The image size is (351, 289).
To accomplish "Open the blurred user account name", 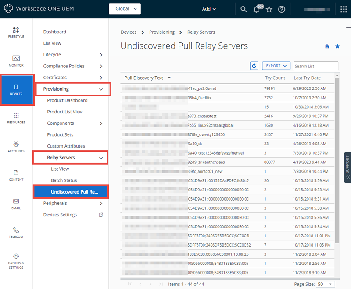I will pyautogui.click(x=317, y=9).
